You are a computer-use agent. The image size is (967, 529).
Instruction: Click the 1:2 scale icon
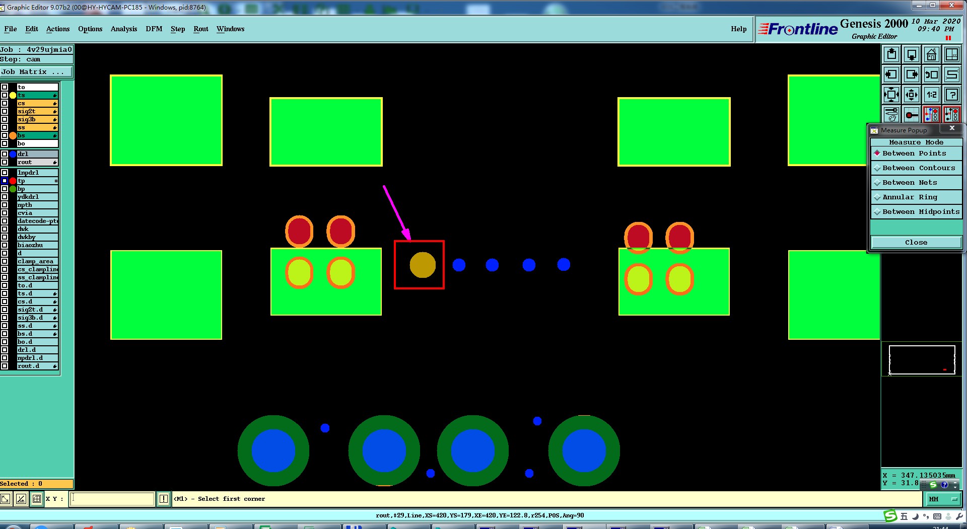coord(932,95)
